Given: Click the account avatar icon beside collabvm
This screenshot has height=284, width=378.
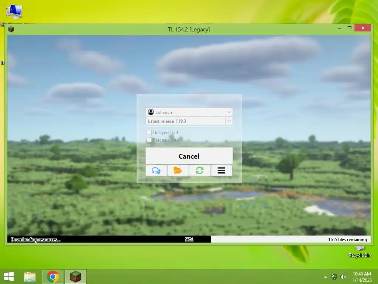Looking at the screenshot, I should pyautogui.click(x=151, y=112).
